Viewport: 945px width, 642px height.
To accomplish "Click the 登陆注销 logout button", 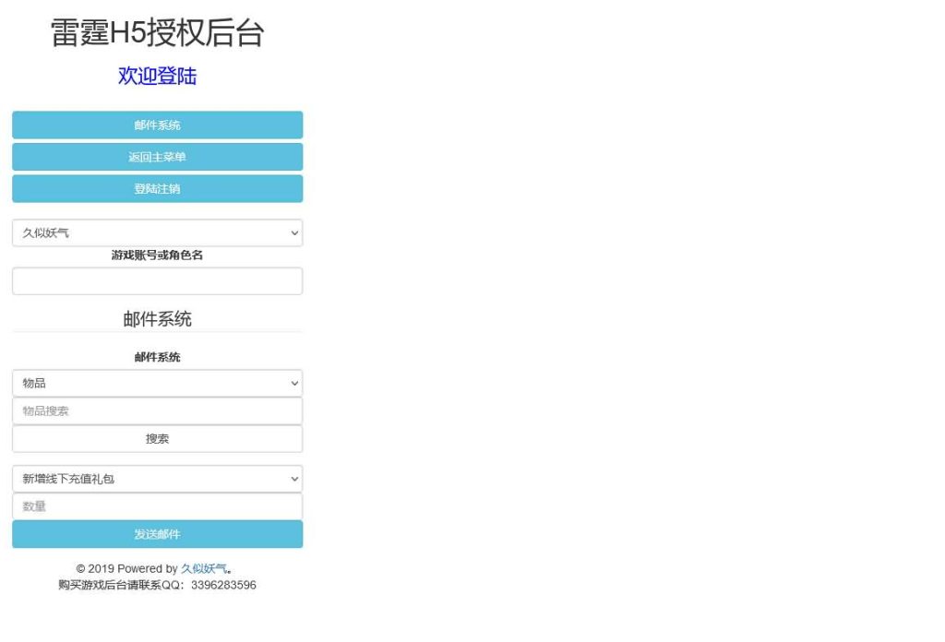I will click(x=157, y=188).
